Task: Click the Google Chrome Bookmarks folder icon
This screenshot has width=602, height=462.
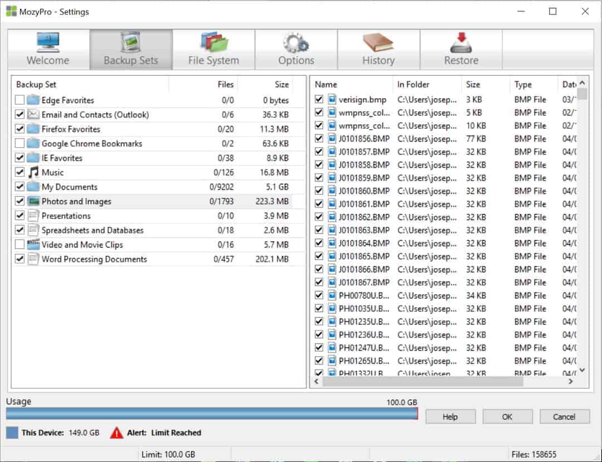Action: tap(33, 144)
